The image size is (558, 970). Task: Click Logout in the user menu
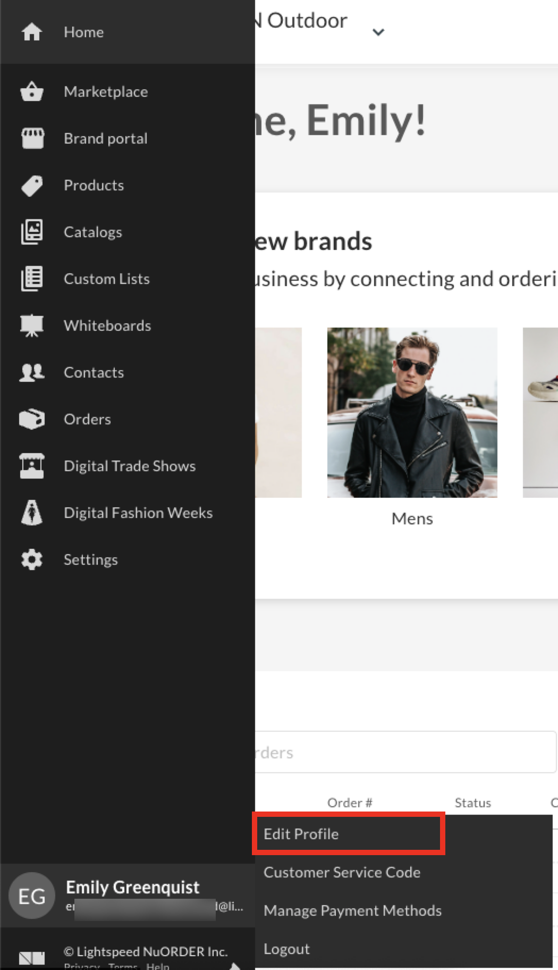[403, 949]
